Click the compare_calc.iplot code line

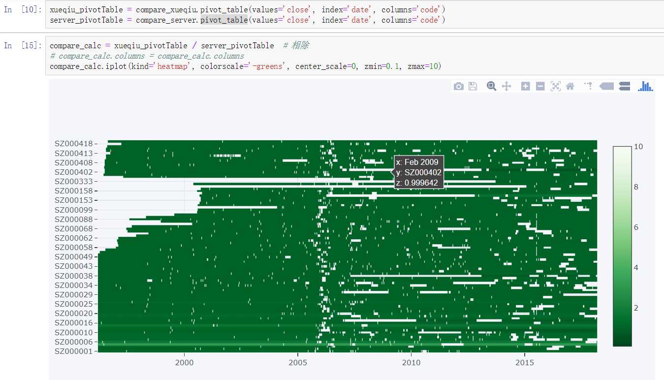[245, 66]
